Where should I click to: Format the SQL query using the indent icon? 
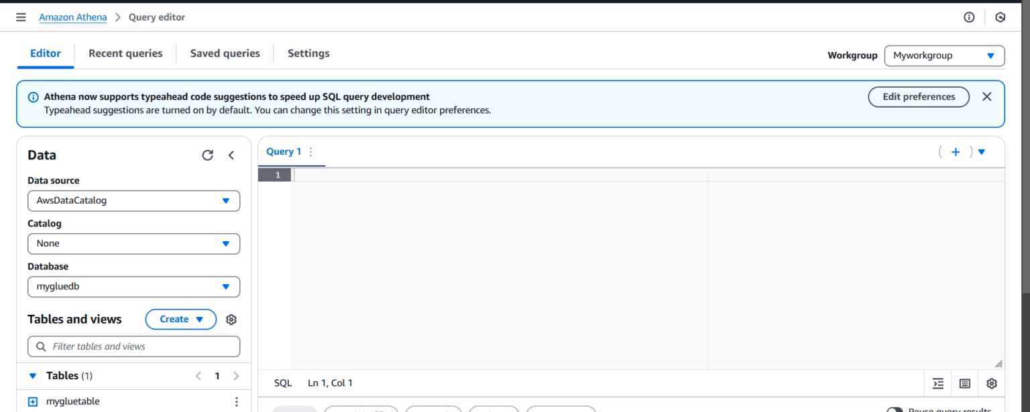click(937, 383)
